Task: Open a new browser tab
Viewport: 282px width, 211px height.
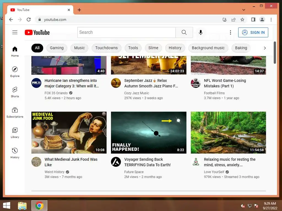Action: point(79,10)
